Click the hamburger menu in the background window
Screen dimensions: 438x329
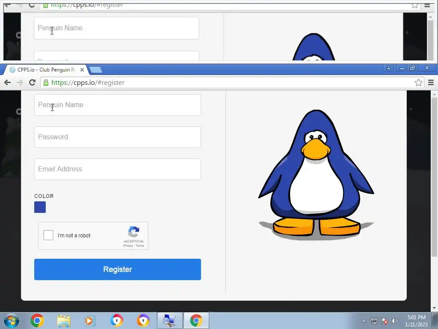[x=427, y=5]
